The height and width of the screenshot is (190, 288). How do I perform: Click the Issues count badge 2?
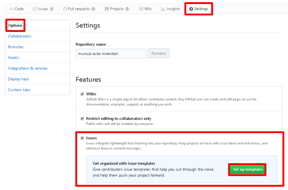coord(51,9)
